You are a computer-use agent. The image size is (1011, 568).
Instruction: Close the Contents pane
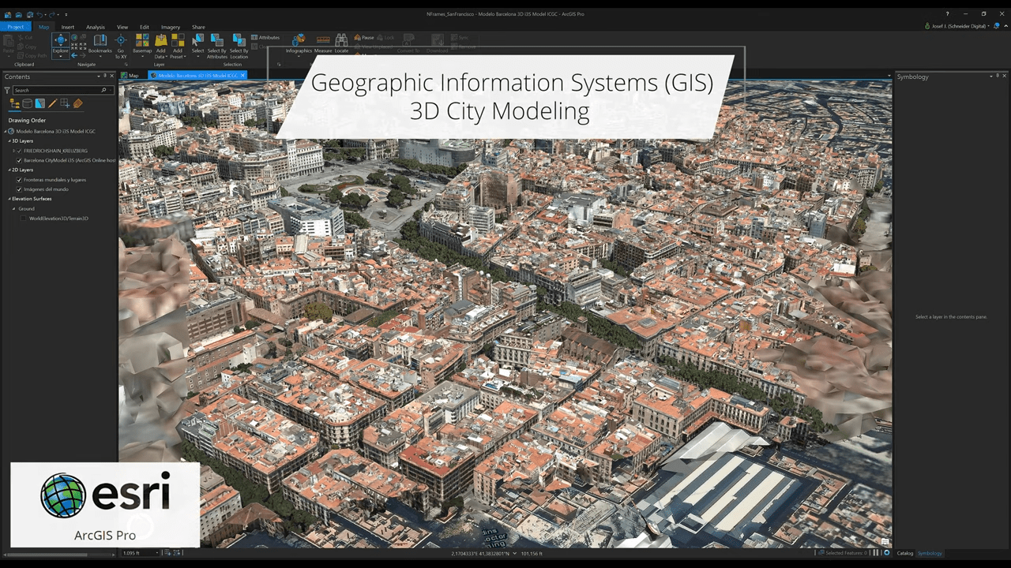113,77
